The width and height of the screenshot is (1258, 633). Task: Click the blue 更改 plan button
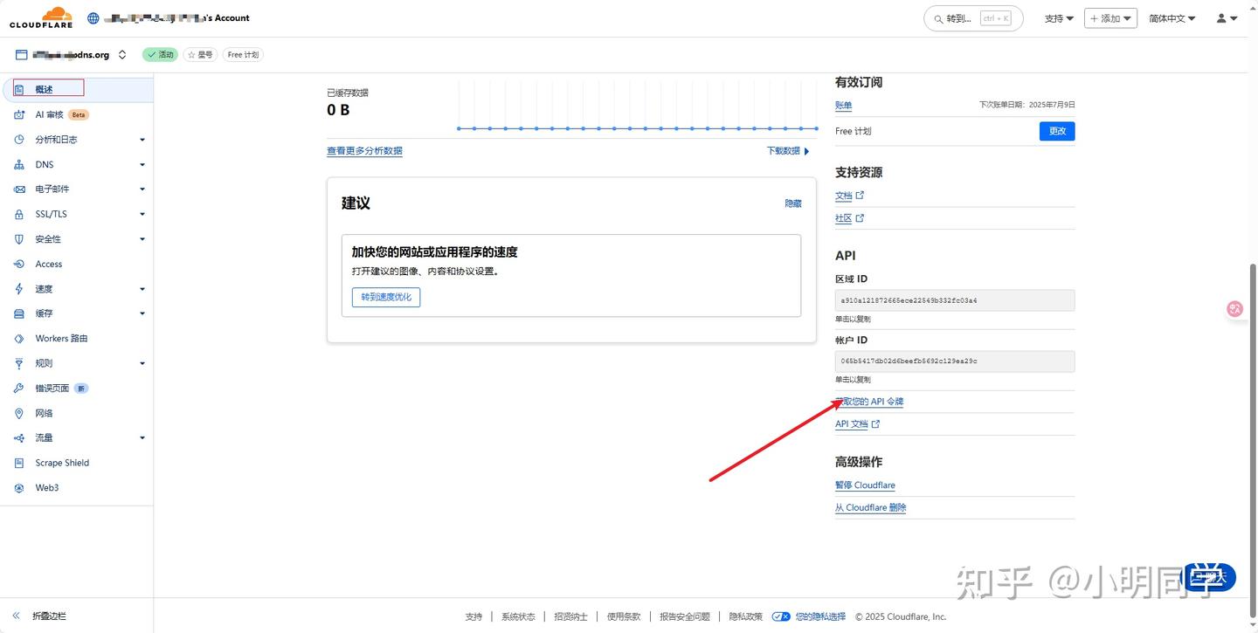coord(1057,130)
